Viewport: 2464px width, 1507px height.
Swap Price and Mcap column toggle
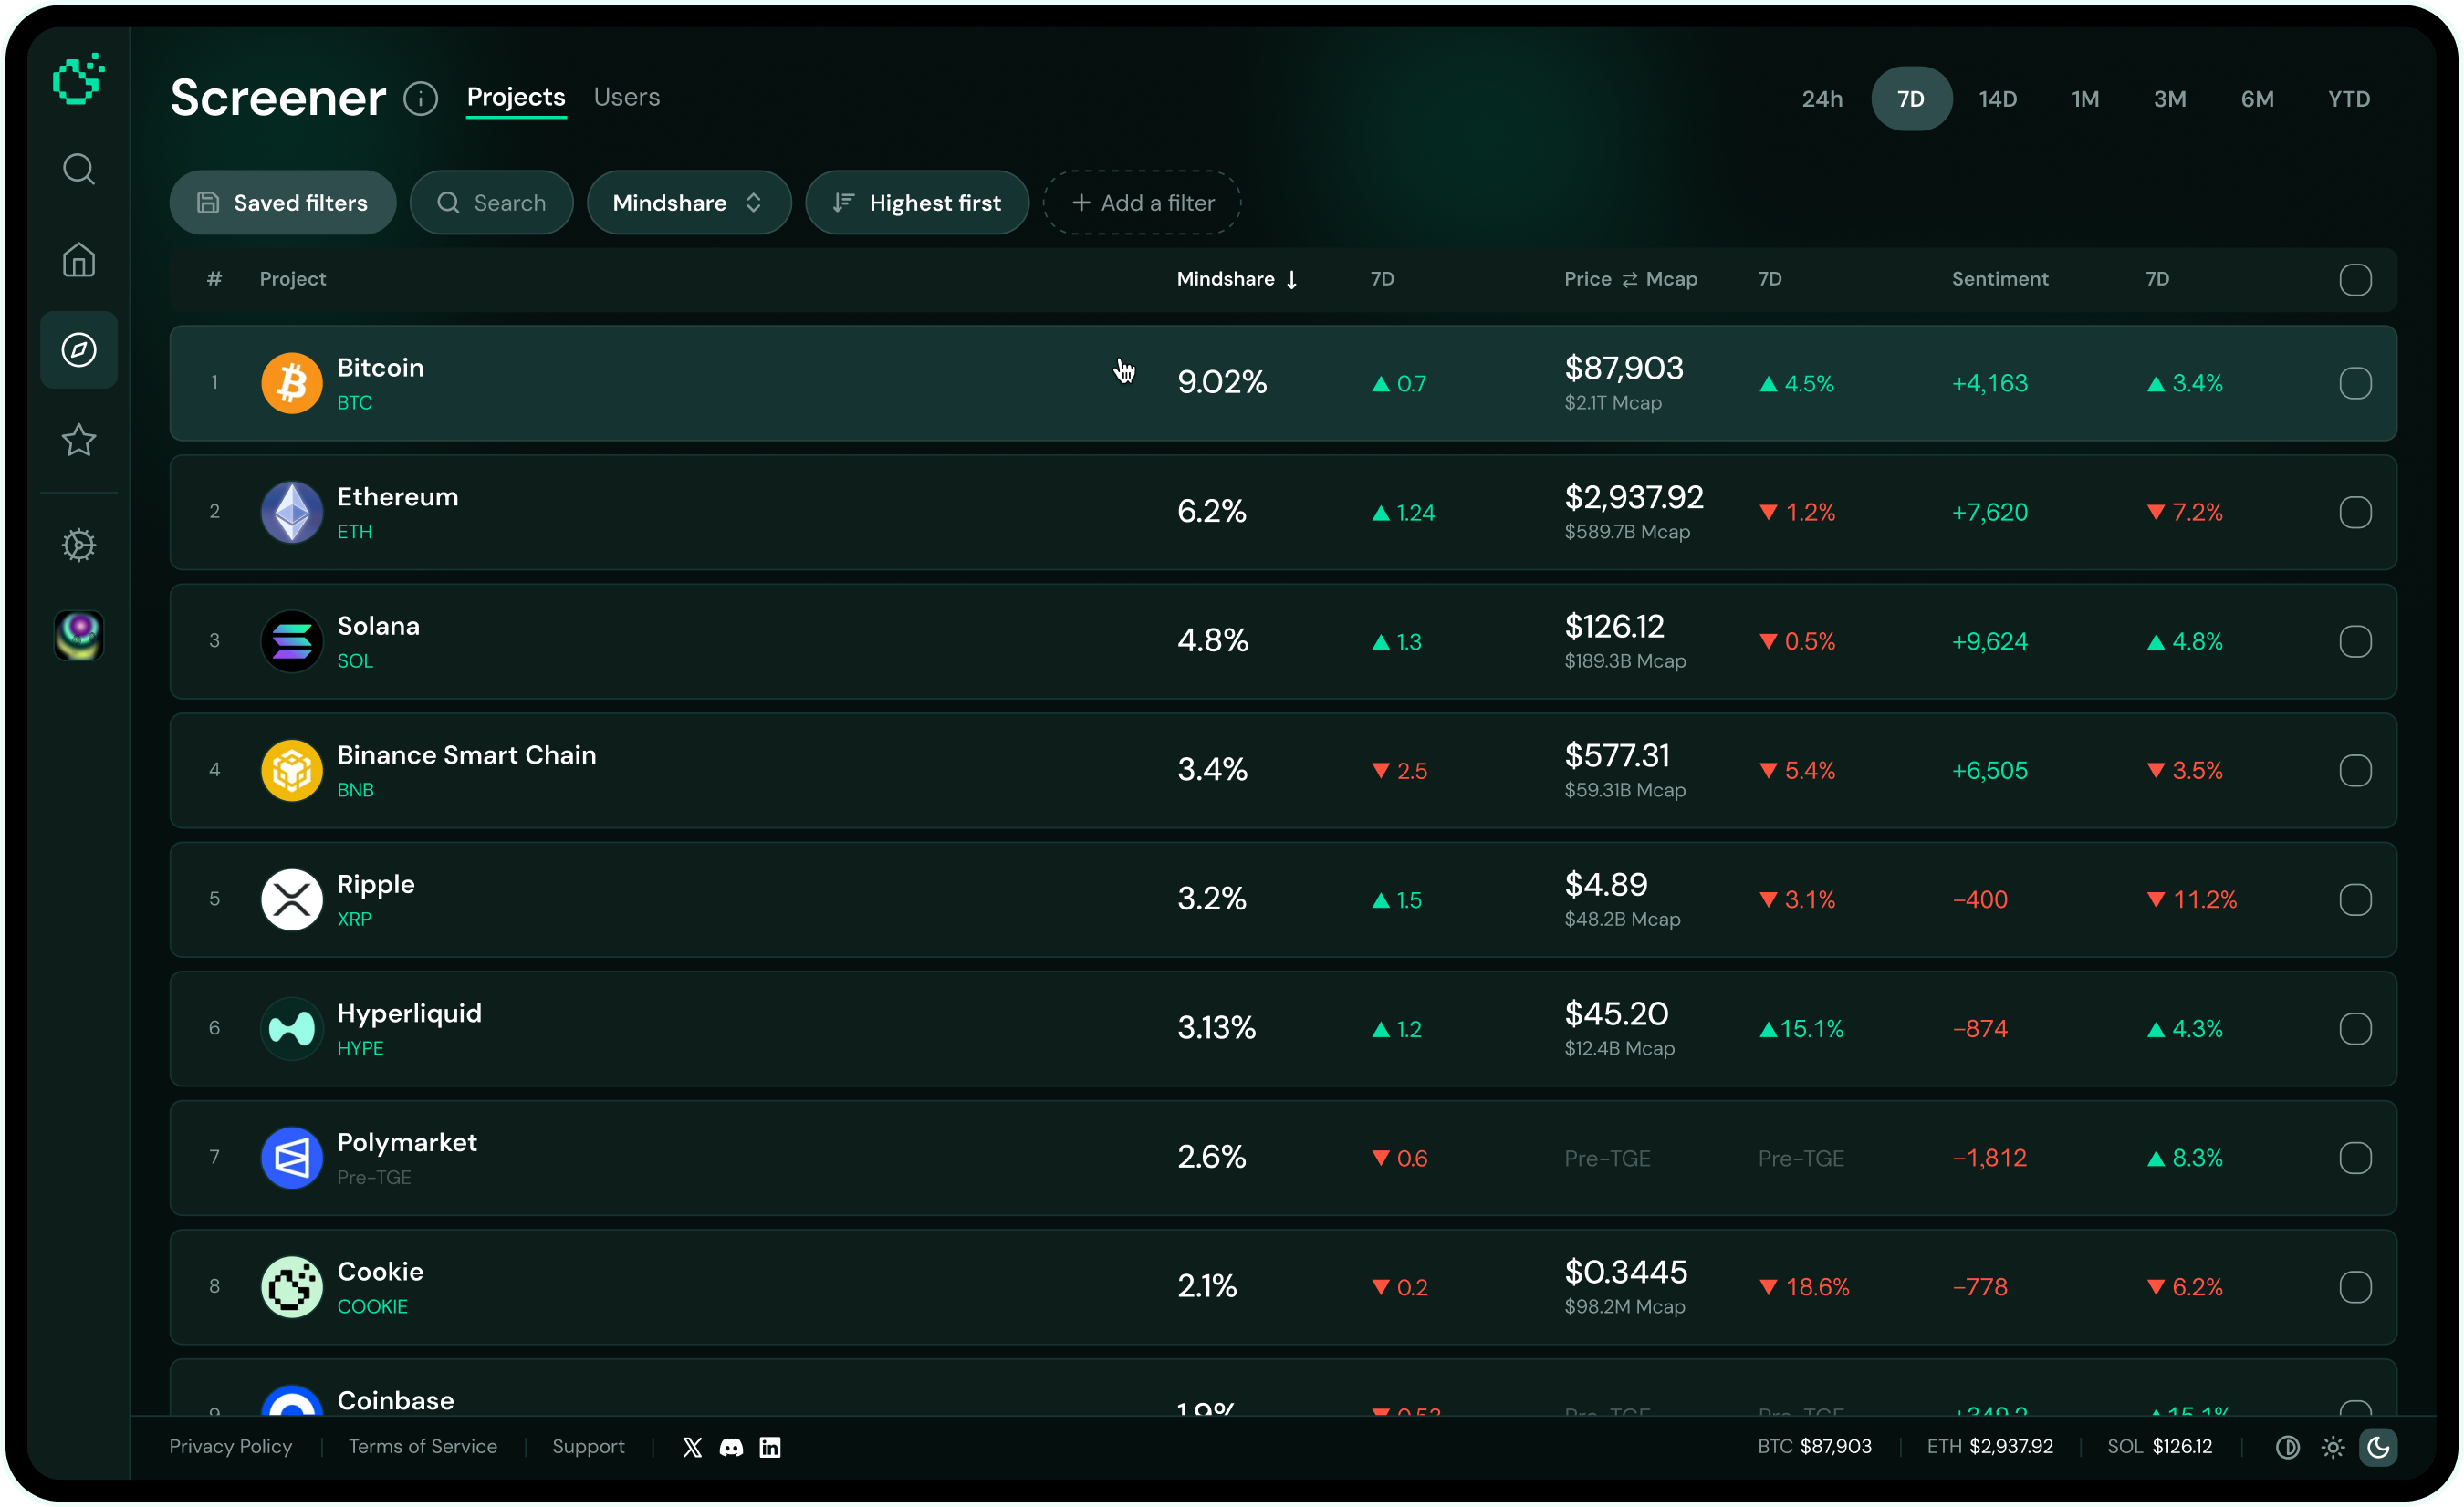1630,280
